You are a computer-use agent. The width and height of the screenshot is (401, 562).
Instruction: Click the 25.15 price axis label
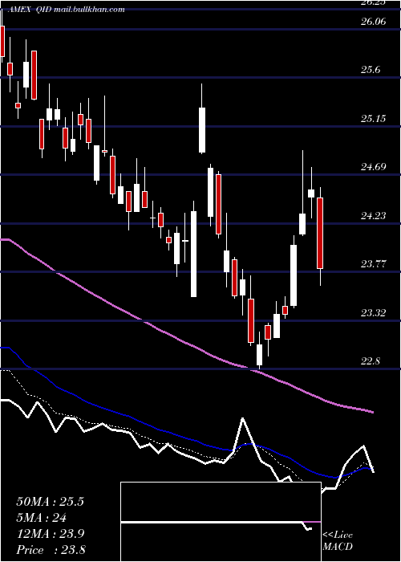click(374, 118)
